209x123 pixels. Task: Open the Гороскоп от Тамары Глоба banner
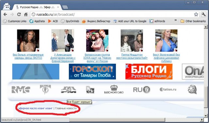pyautogui.click(x=92, y=72)
